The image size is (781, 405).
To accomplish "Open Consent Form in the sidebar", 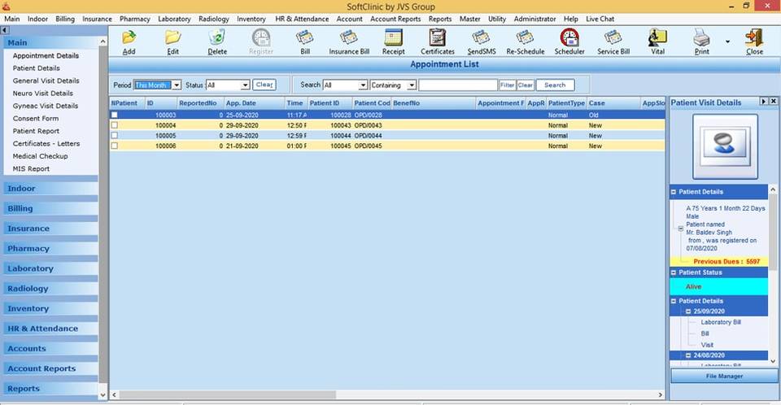I will click(x=36, y=119).
